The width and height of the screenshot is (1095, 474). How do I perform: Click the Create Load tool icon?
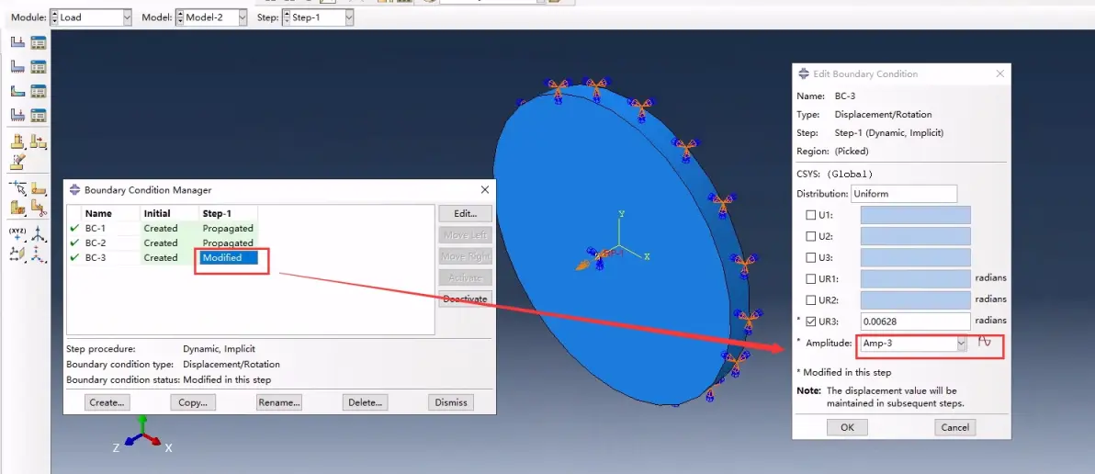(x=17, y=42)
